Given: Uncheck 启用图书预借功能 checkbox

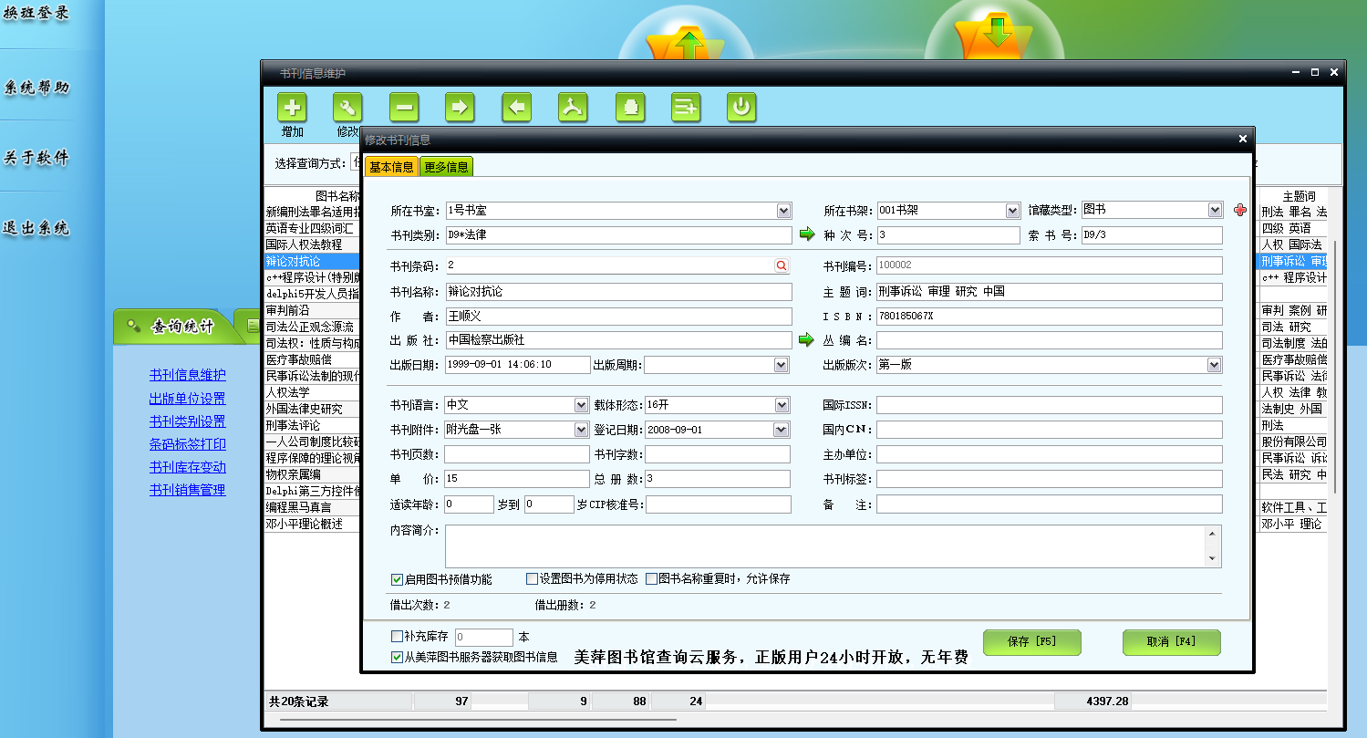Looking at the screenshot, I should 398,579.
